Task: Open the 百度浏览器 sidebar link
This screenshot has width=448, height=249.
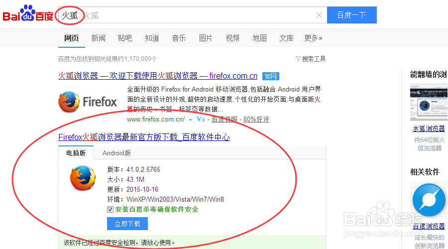Action: tap(429, 227)
